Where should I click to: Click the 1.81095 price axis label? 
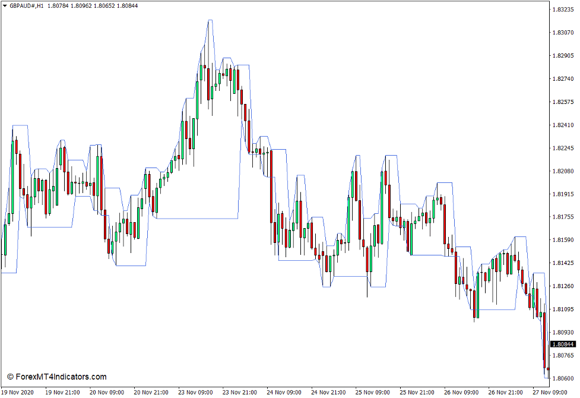pyautogui.click(x=563, y=309)
